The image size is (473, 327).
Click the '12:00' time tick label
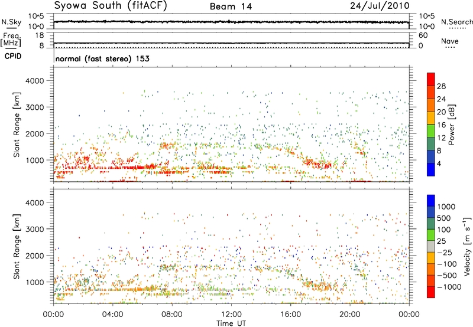pos(231,315)
